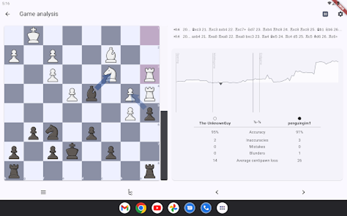This screenshot has height=216, width=347.
Task: Toggle the engine depth 30 badge
Action: tap(325, 14)
